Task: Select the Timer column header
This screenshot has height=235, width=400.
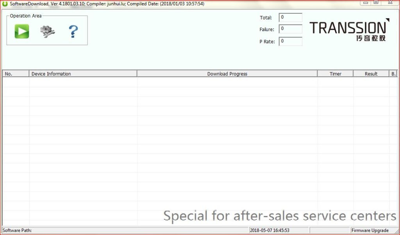Action: (335, 74)
